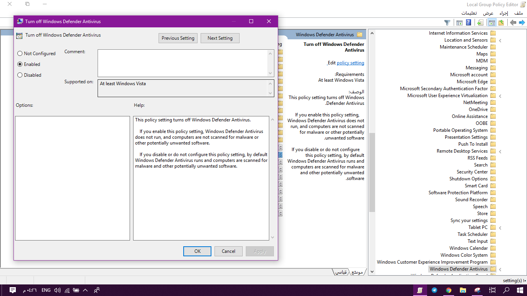
Task: Select Internet Information Services in tree
Action: tap(458, 33)
